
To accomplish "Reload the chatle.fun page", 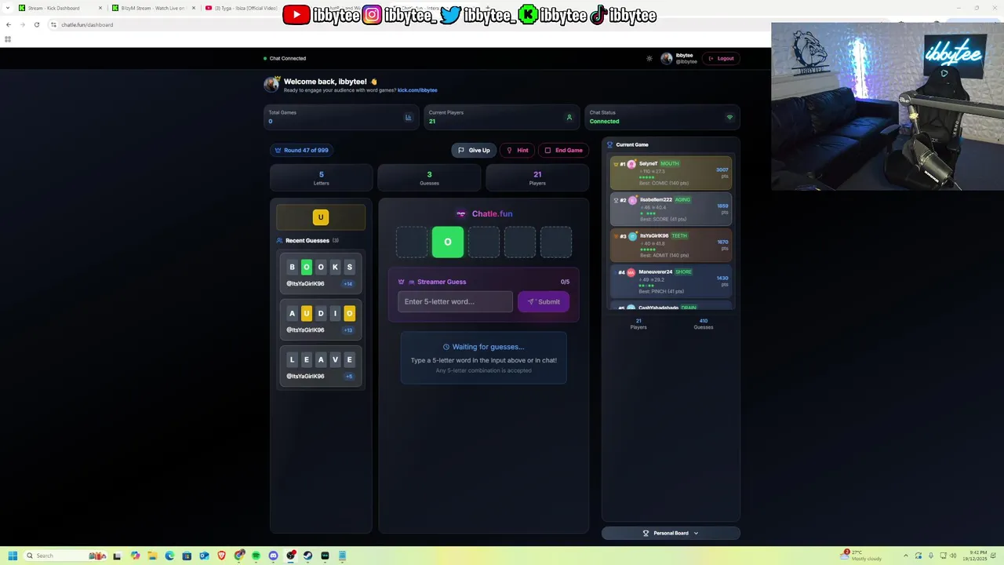I will pyautogui.click(x=36, y=24).
